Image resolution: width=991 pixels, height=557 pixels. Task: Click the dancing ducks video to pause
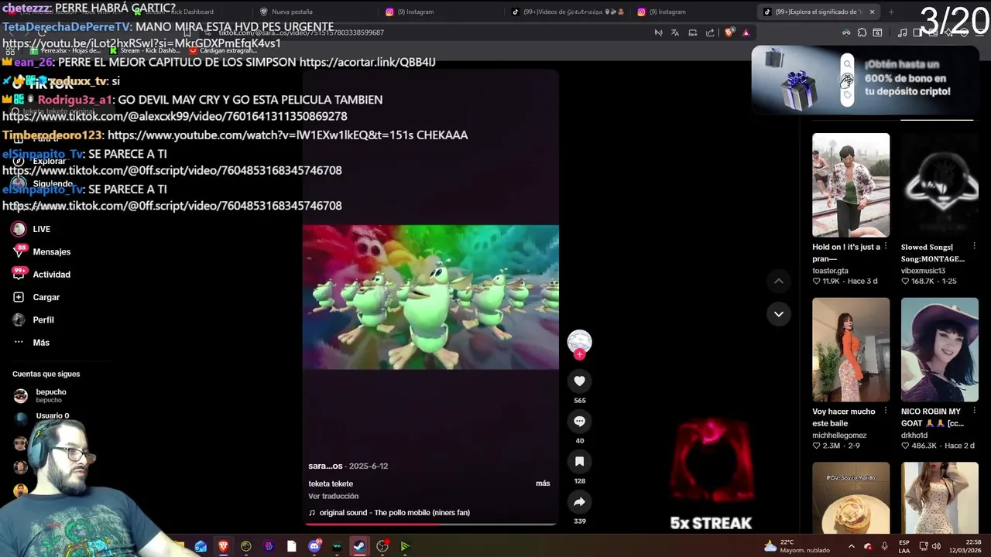pyautogui.click(x=430, y=297)
